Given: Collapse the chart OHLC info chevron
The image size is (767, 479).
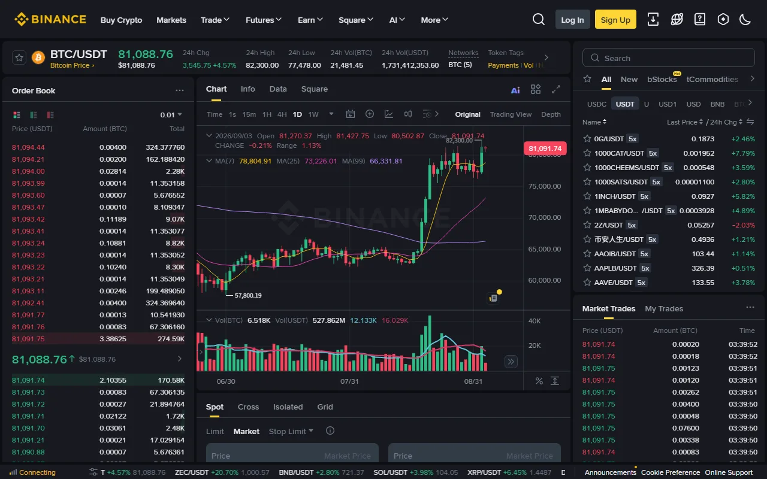Looking at the screenshot, I should coord(209,136).
